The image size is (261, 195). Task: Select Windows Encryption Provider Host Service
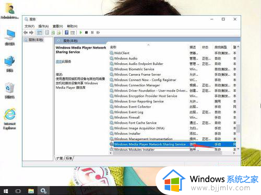pos(172,96)
